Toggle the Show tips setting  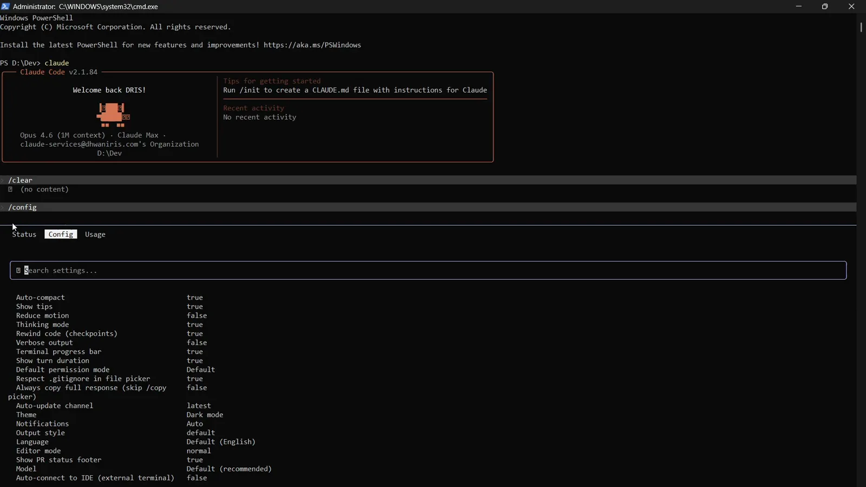109,307
